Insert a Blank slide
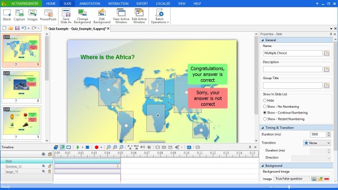Viewport: 338px width, 190px height. 7,15
